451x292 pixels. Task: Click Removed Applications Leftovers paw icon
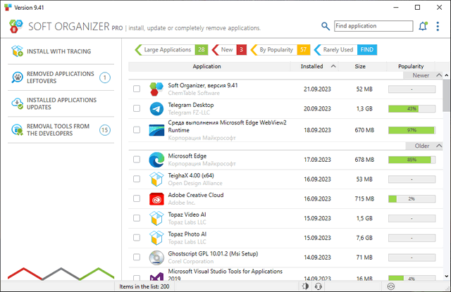[17, 77]
